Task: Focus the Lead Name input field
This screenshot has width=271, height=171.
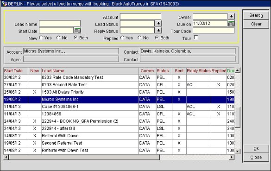Action: (x=60, y=24)
